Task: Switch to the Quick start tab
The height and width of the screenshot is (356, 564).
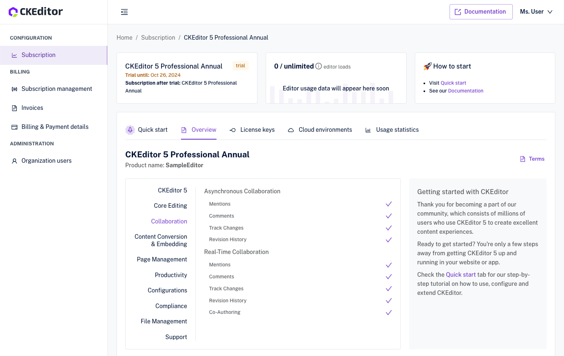Action: click(146, 130)
